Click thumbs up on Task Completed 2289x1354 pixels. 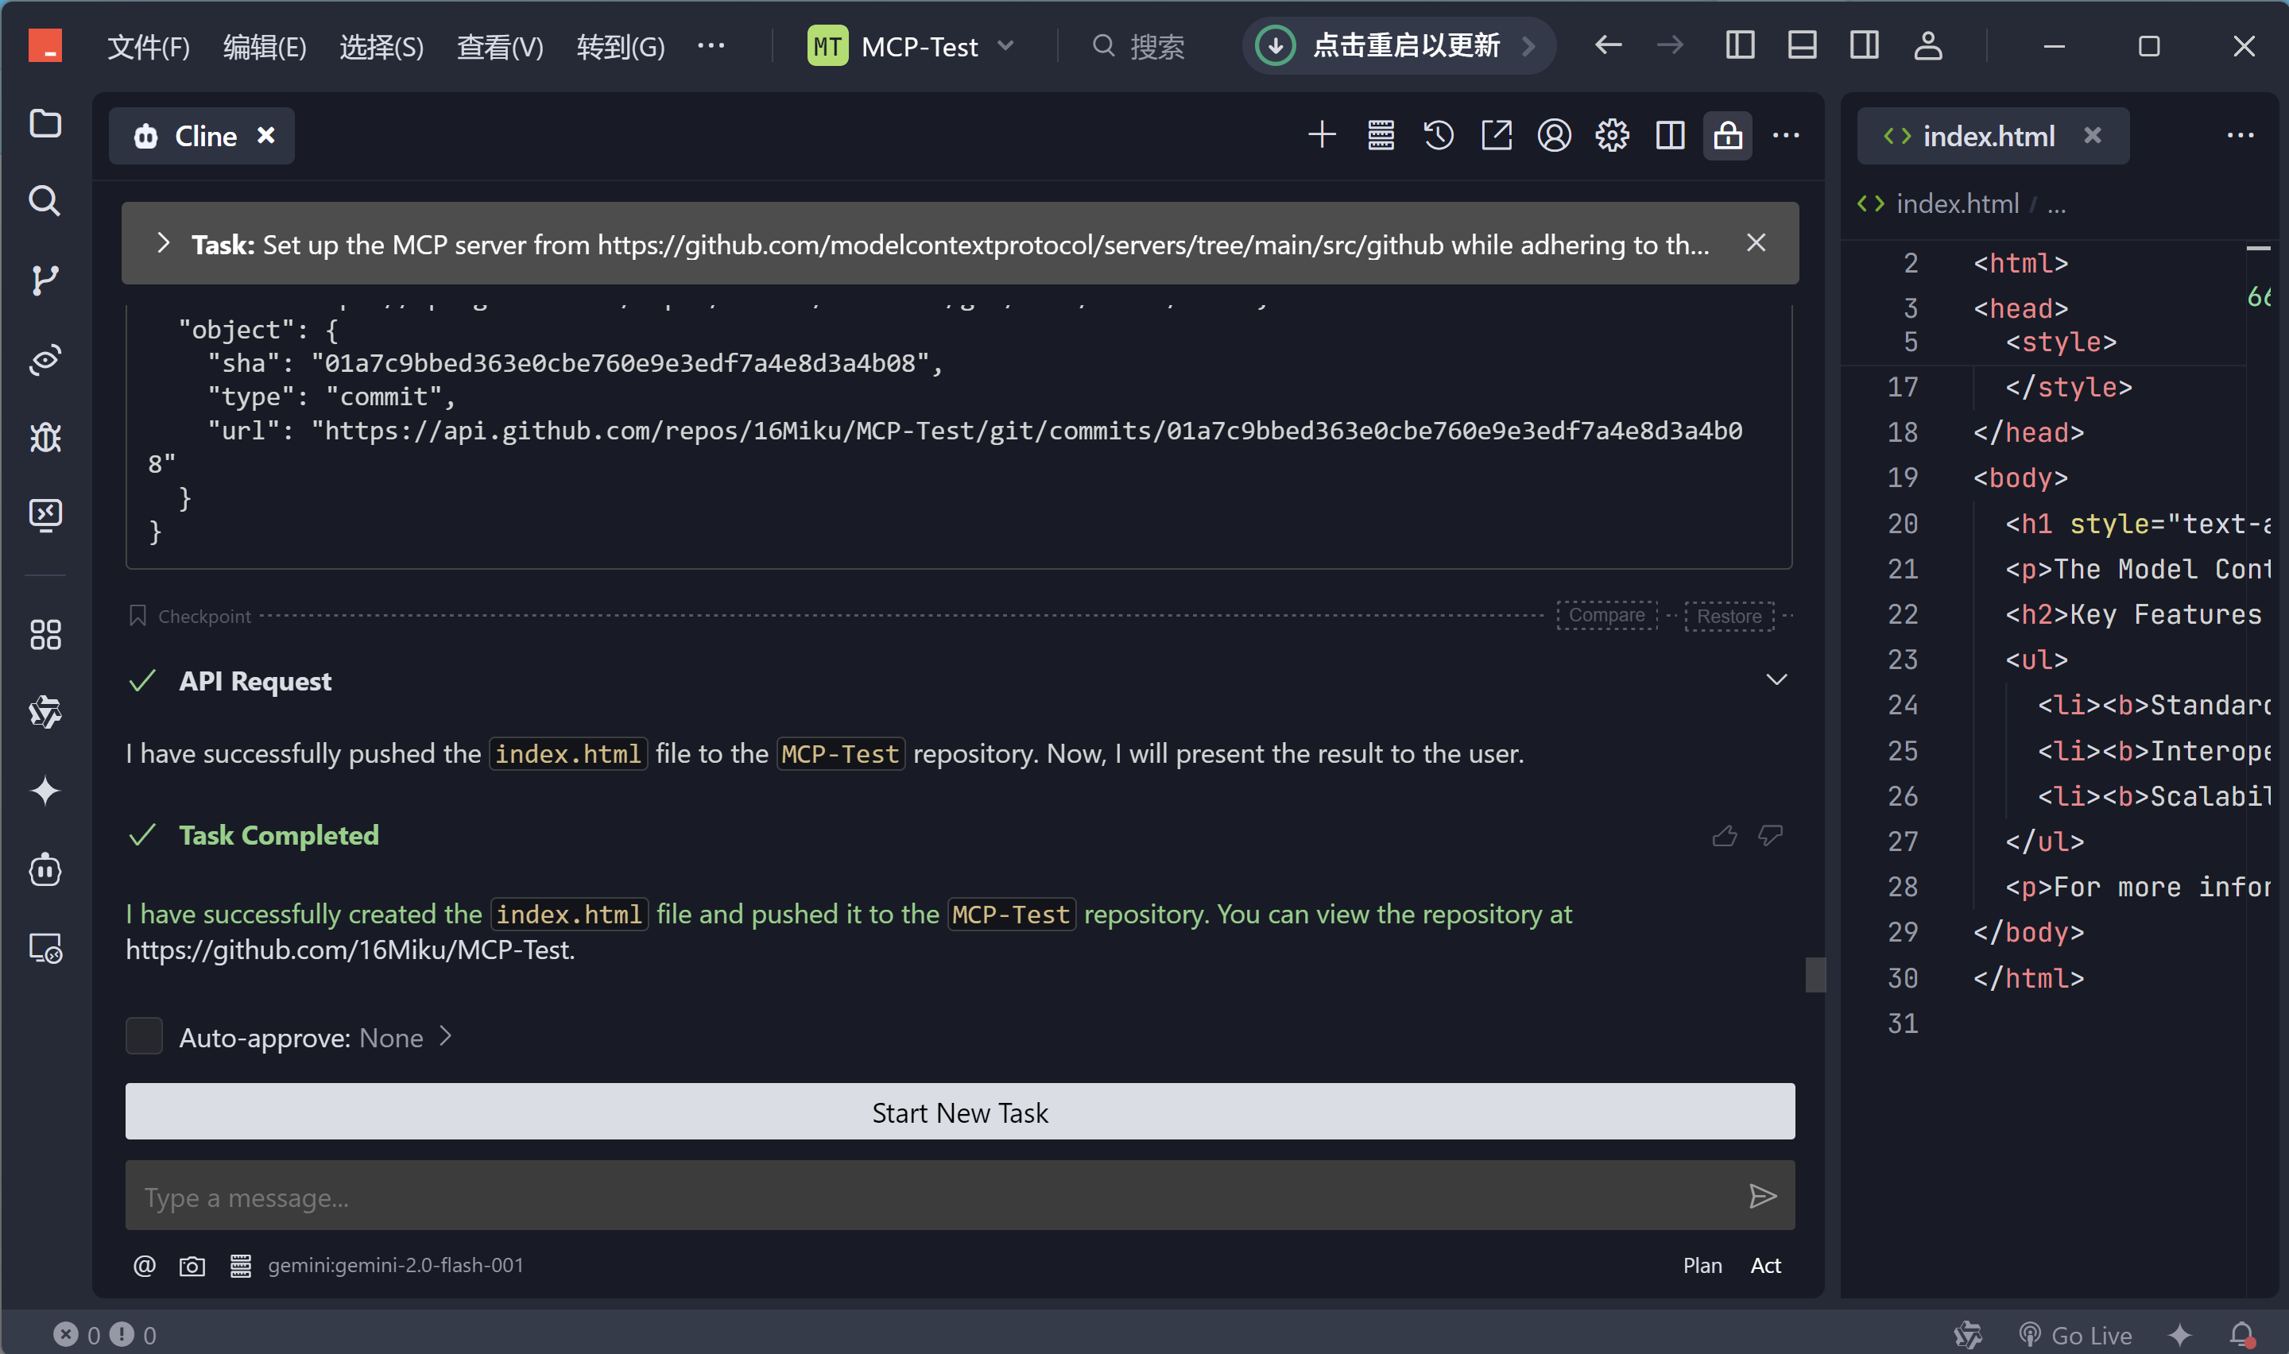tap(1724, 835)
